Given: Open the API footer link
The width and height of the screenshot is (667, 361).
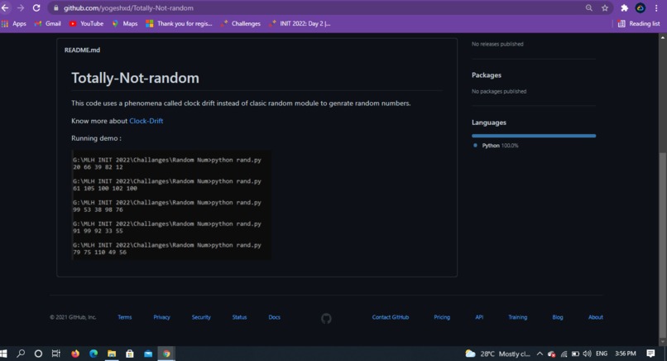Looking at the screenshot, I should point(479,317).
